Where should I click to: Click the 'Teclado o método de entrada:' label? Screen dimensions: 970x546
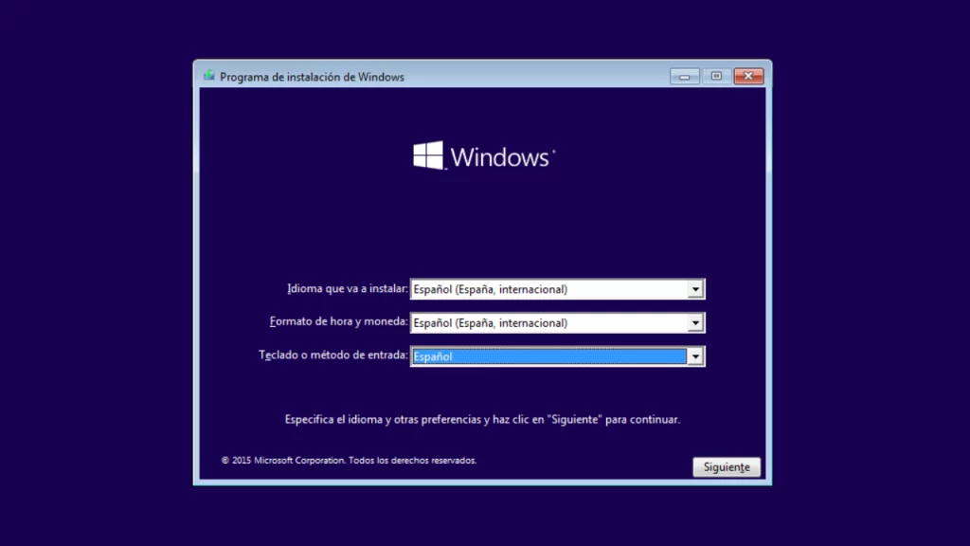pyautogui.click(x=333, y=355)
